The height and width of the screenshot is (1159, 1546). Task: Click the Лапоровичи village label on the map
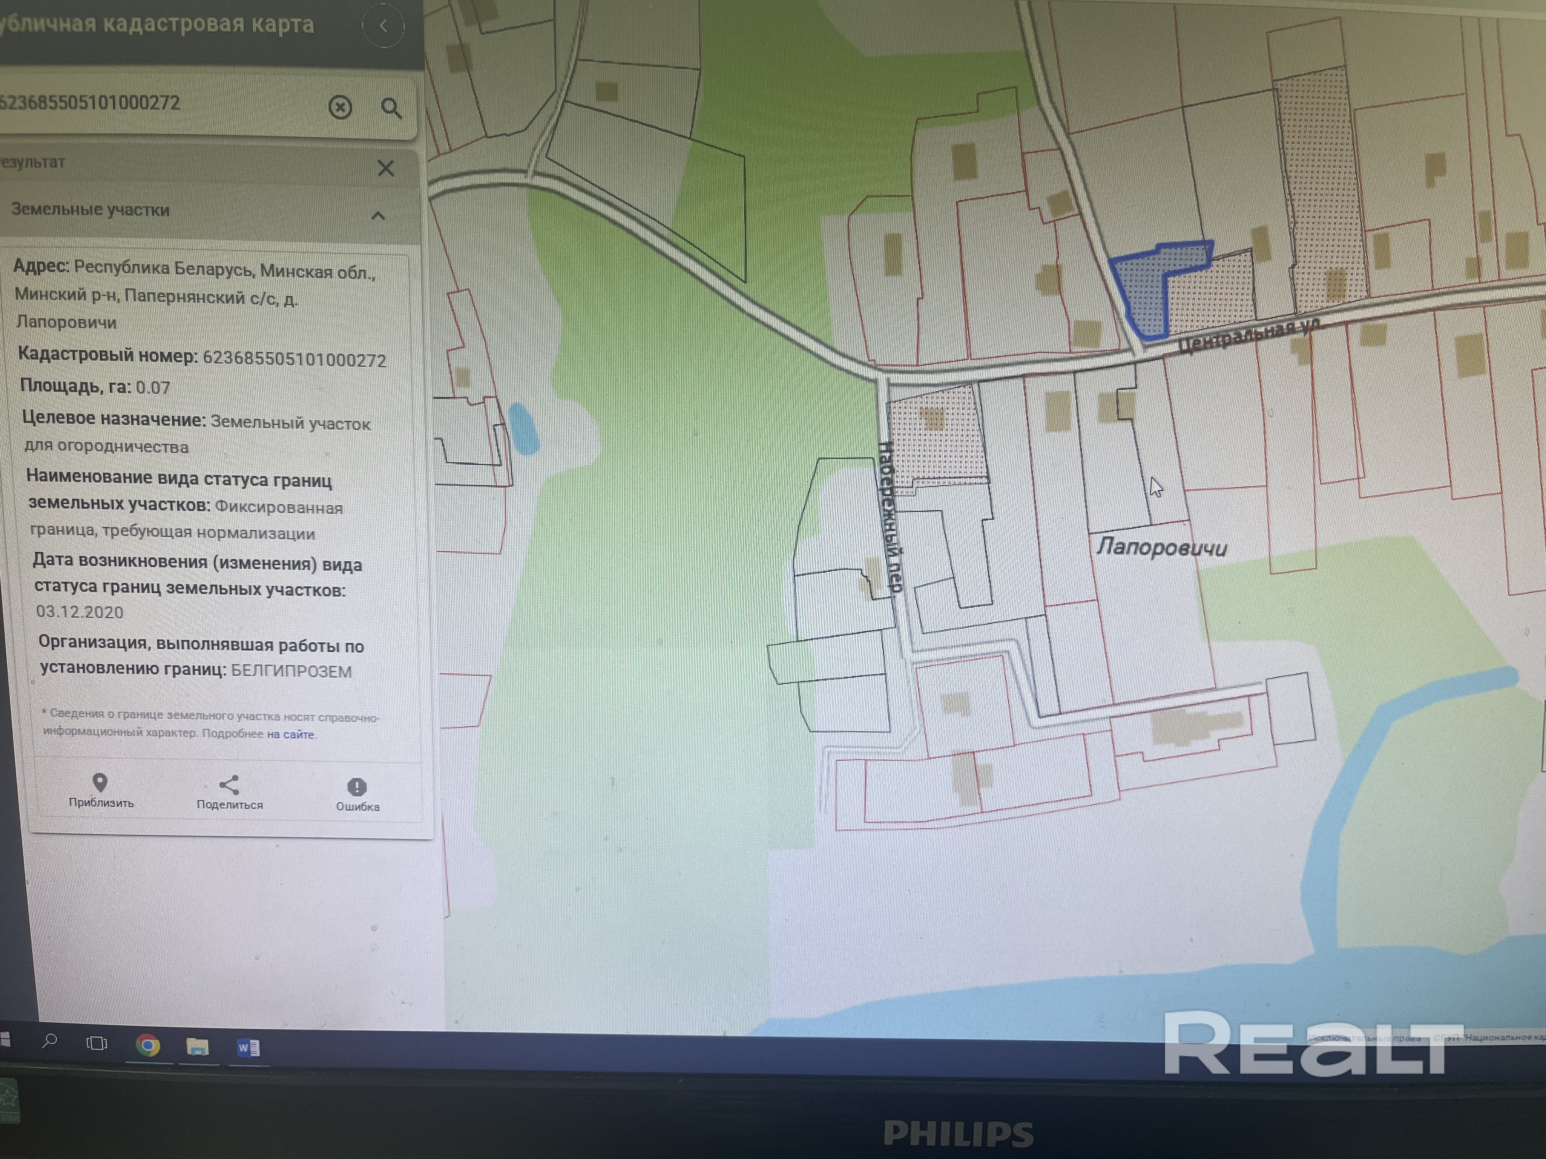(x=1161, y=547)
